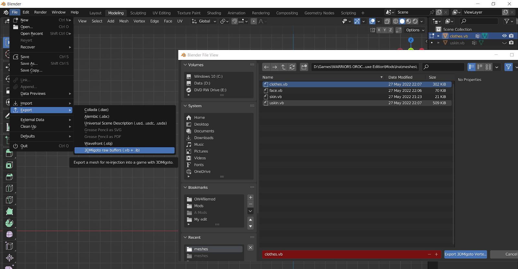Switch file browser to horizontal list display
The width and height of the screenshot is (518, 269).
pyautogui.click(x=480, y=67)
